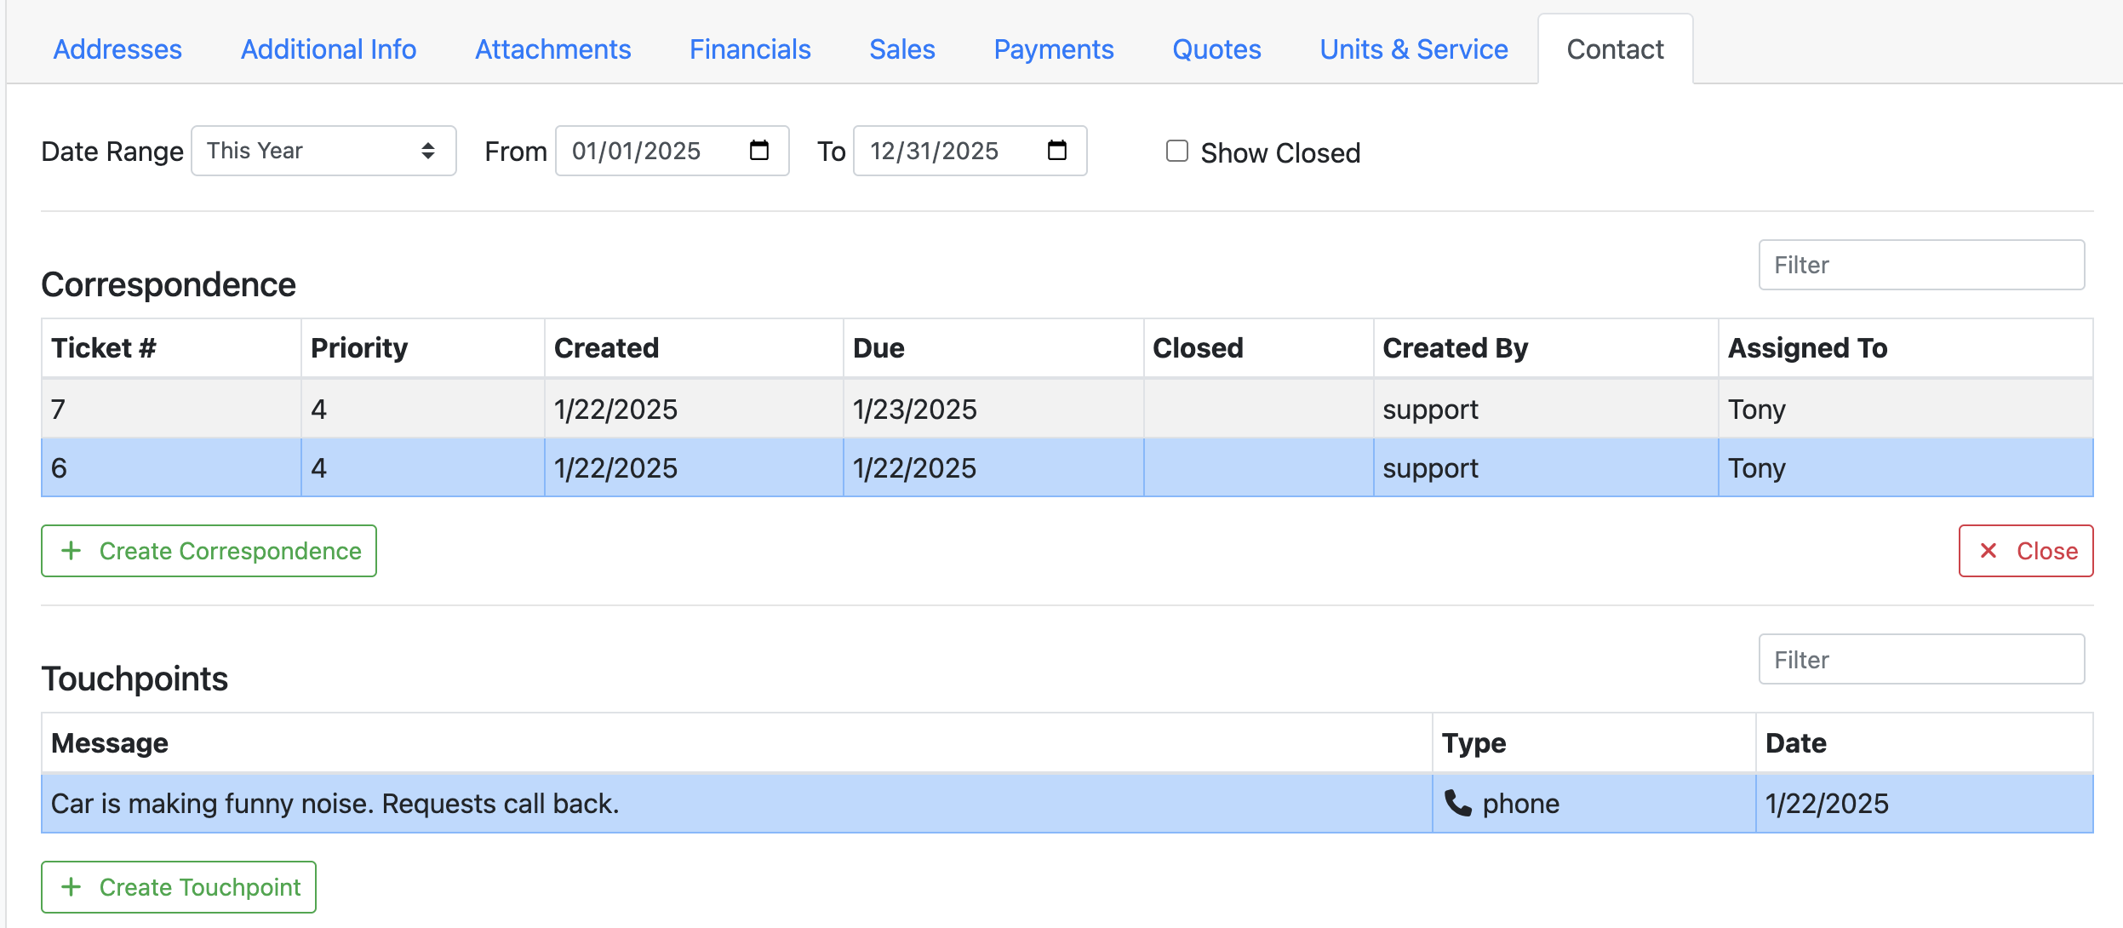Switch to the Financials tab

(x=749, y=49)
